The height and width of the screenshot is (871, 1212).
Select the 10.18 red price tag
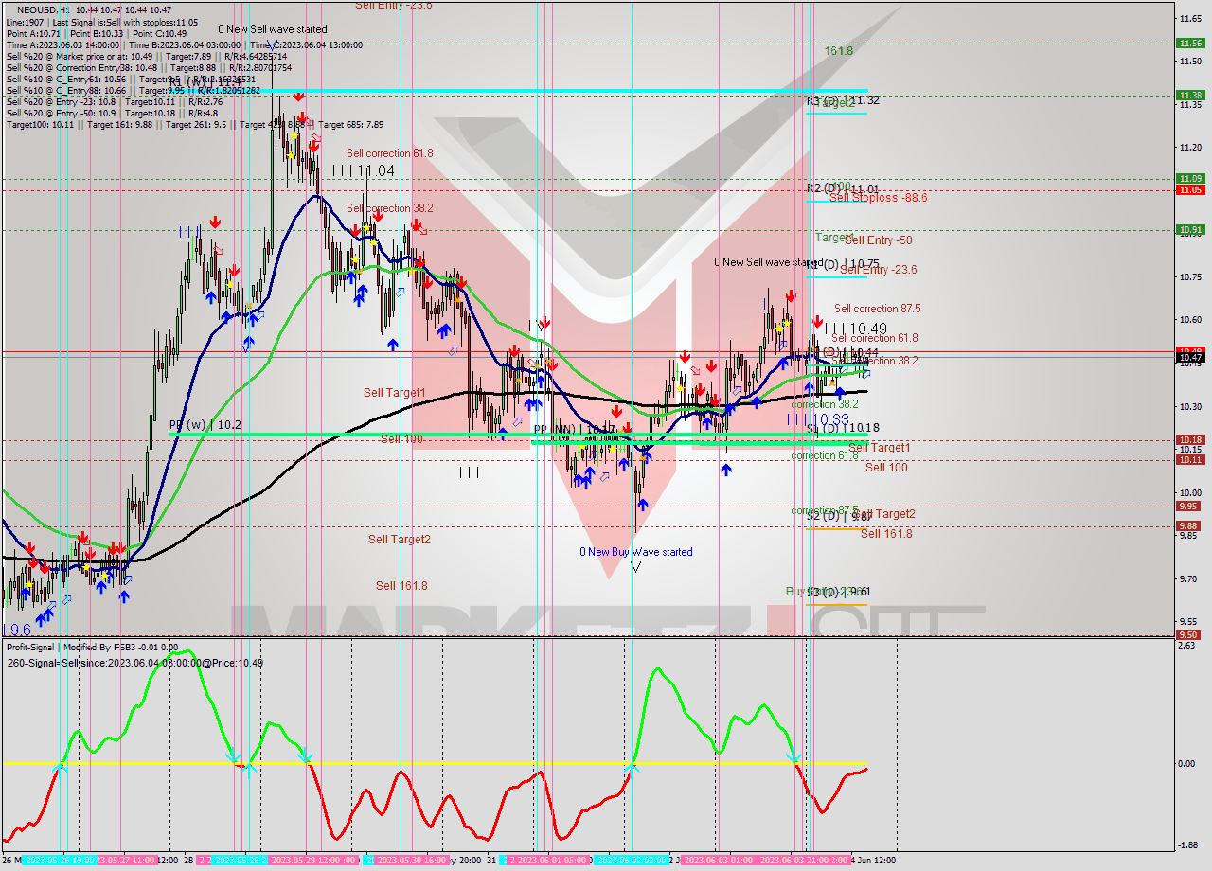pos(1190,439)
